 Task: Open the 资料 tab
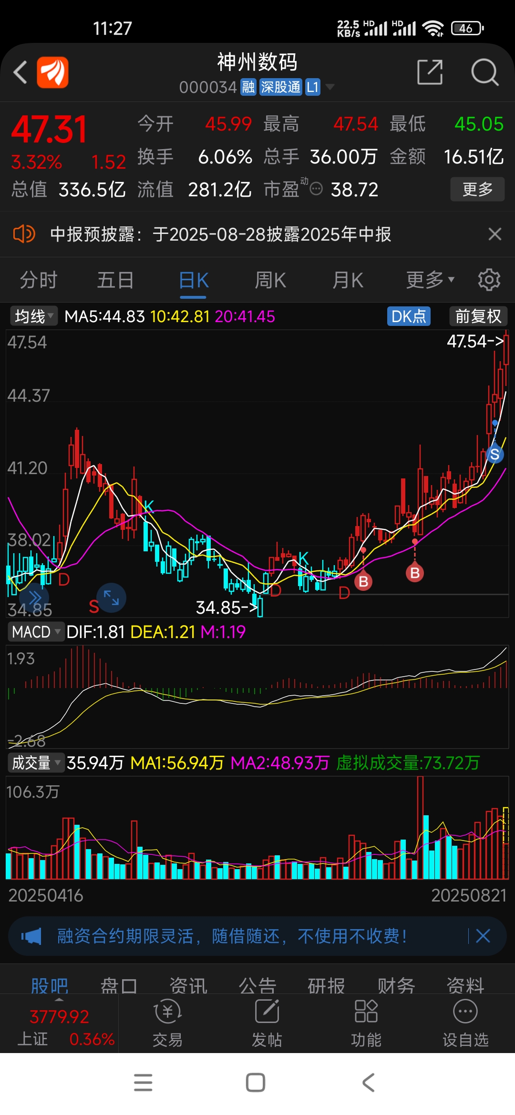point(465,985)
